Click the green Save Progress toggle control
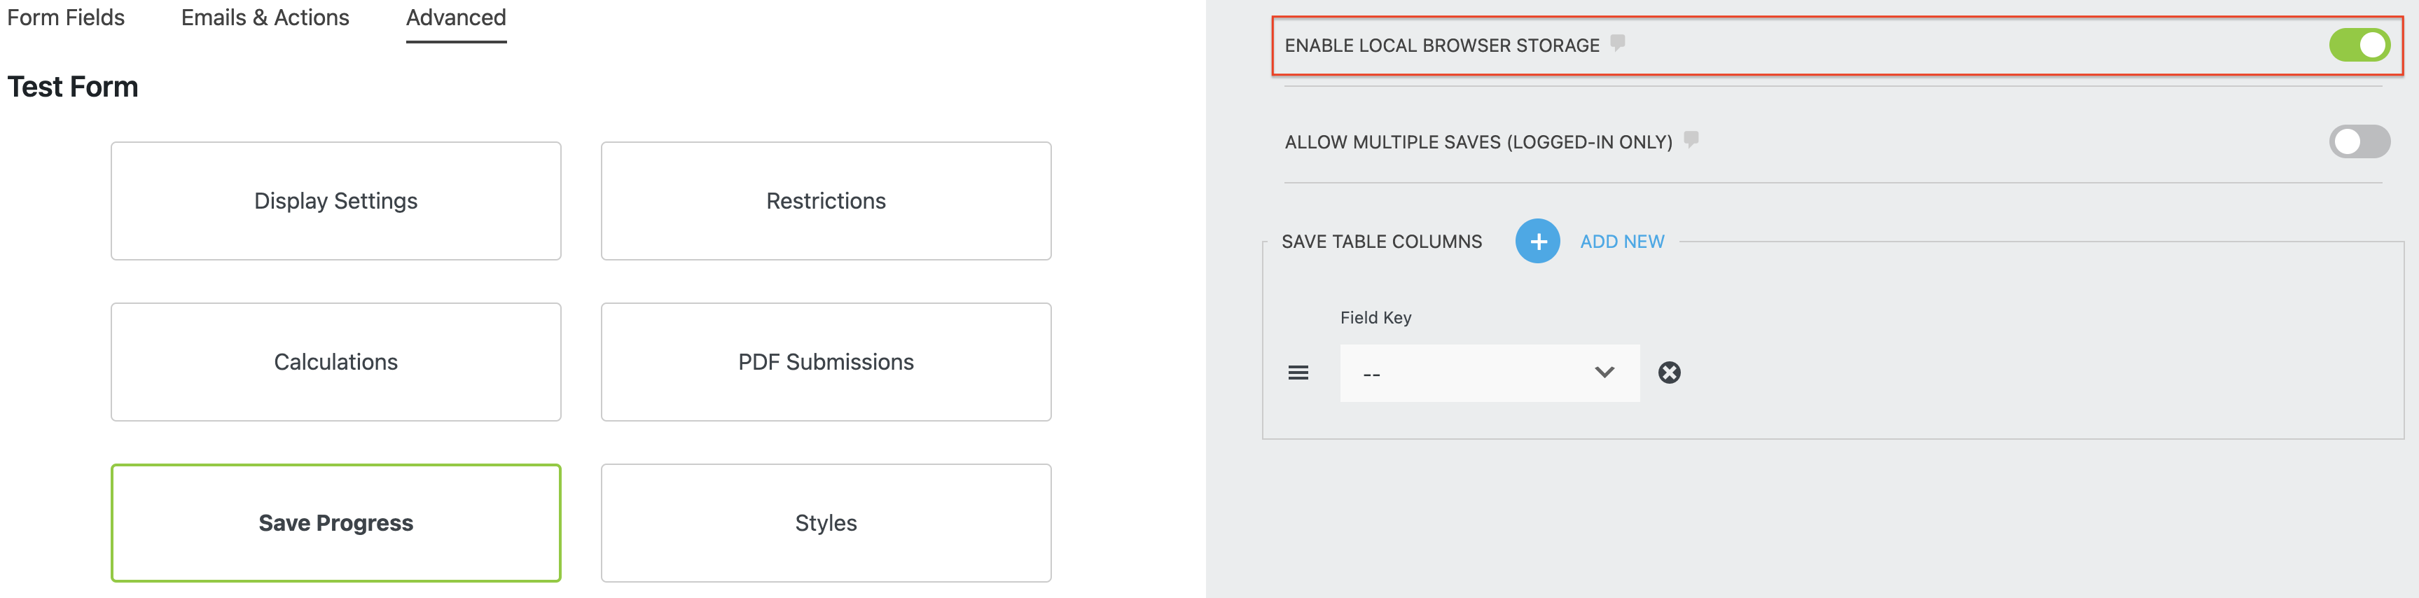2419x598 pixels. [x=335, y=523]
